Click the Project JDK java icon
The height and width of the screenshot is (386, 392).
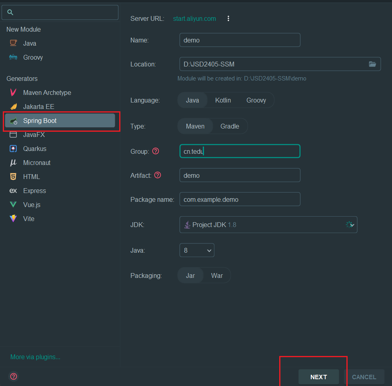[x=187, y=225]
